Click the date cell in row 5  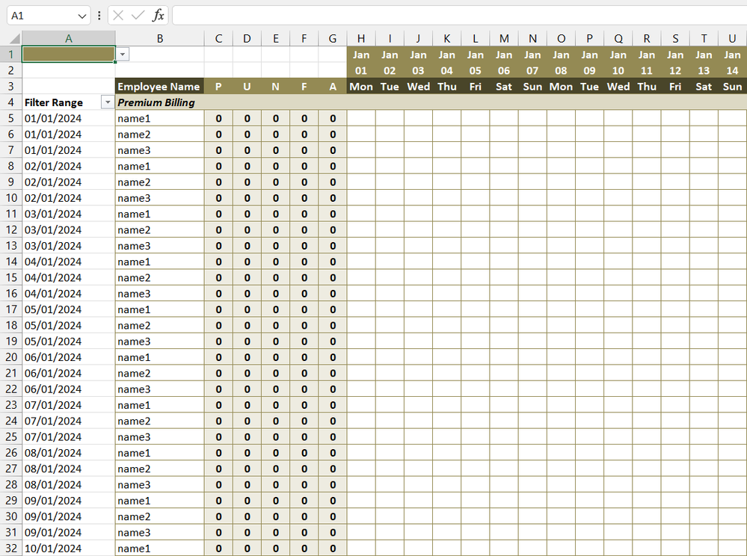69,118
